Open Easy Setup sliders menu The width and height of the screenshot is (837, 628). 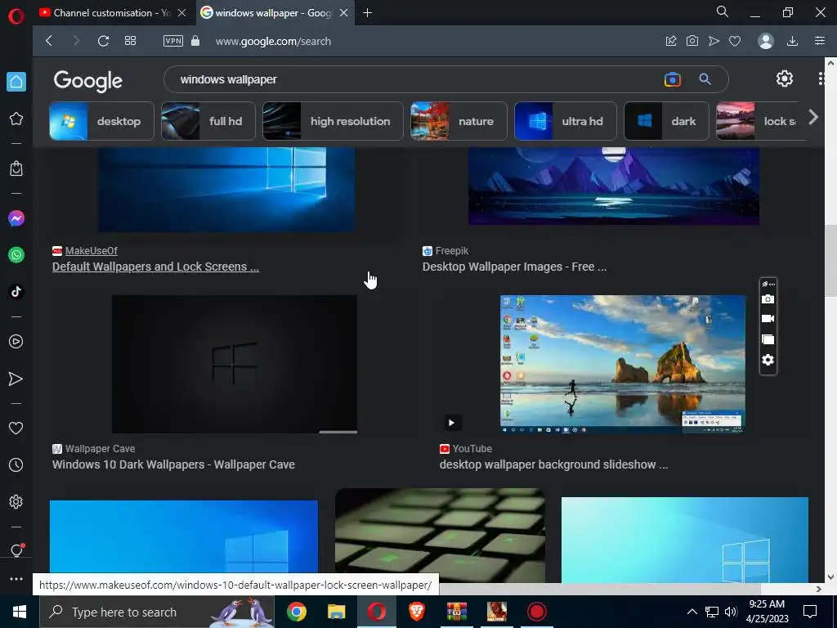pos(820,41)
